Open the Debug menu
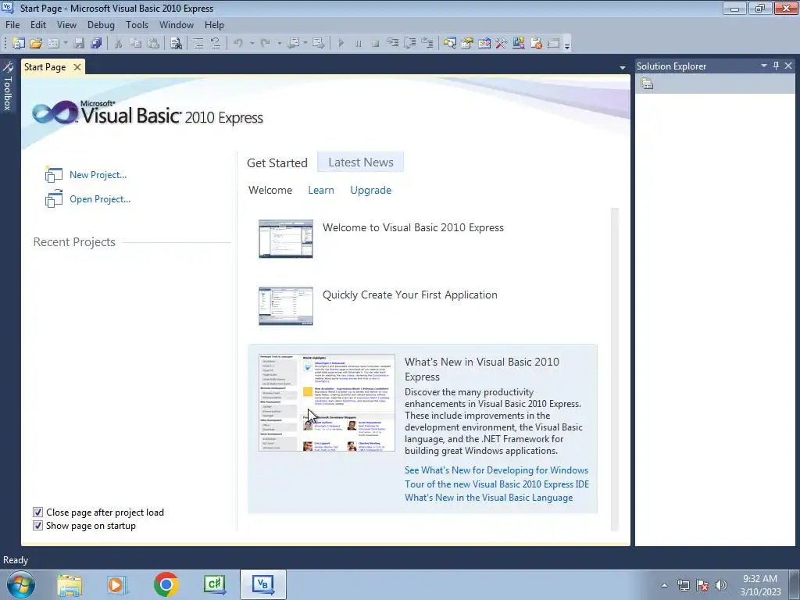The image size is (800, 600). point(101,24)
